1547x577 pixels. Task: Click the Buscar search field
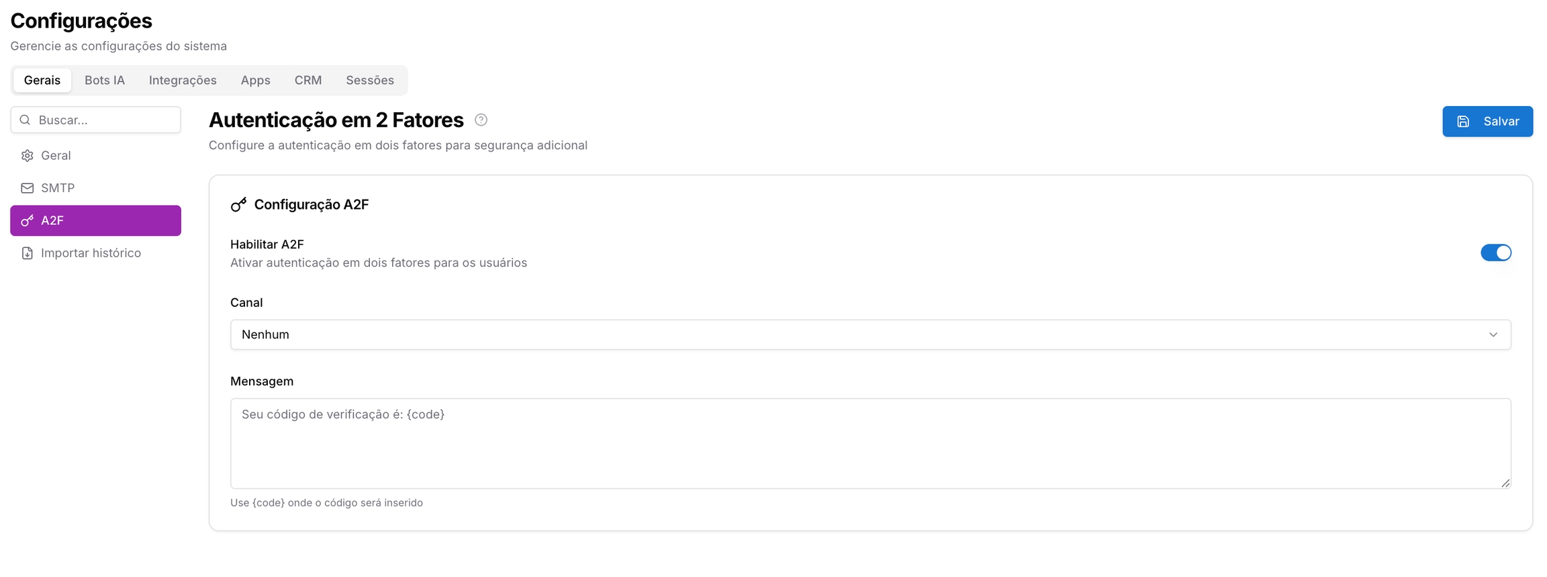(x=95, y=120)
